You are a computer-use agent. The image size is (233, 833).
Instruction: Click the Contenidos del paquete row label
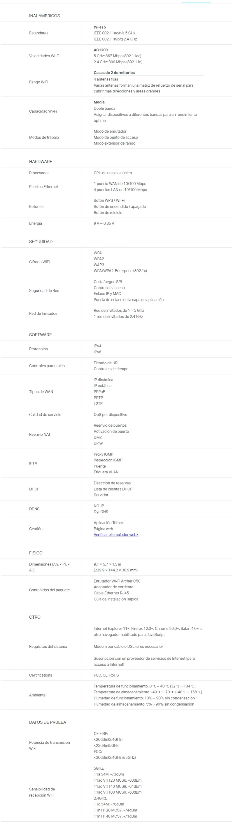coord(49,590)
